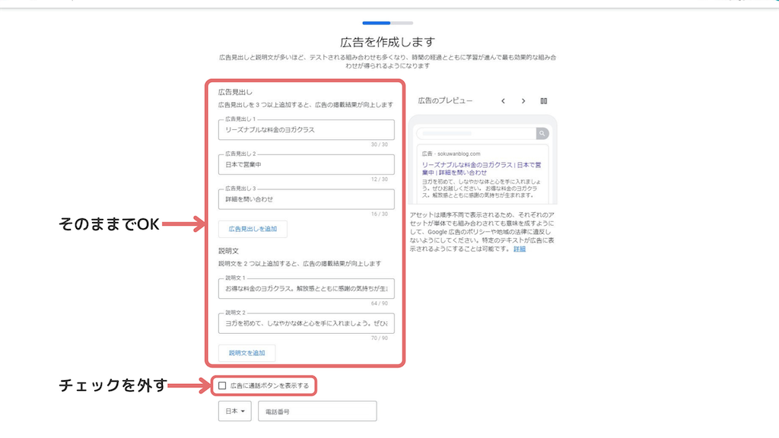This screenshot has width=779, height=438.
Task: Click the 30 / 30 character counter
Action: 379,144
